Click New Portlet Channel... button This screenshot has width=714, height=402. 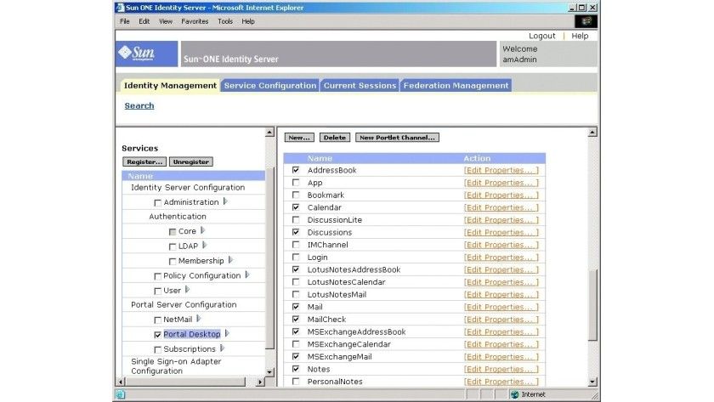click(x=397, y=138)
